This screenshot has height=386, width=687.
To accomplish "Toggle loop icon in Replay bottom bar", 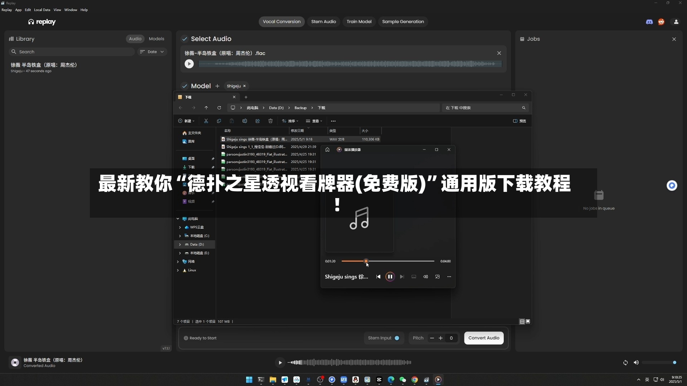I will click(x=625, y=362).
